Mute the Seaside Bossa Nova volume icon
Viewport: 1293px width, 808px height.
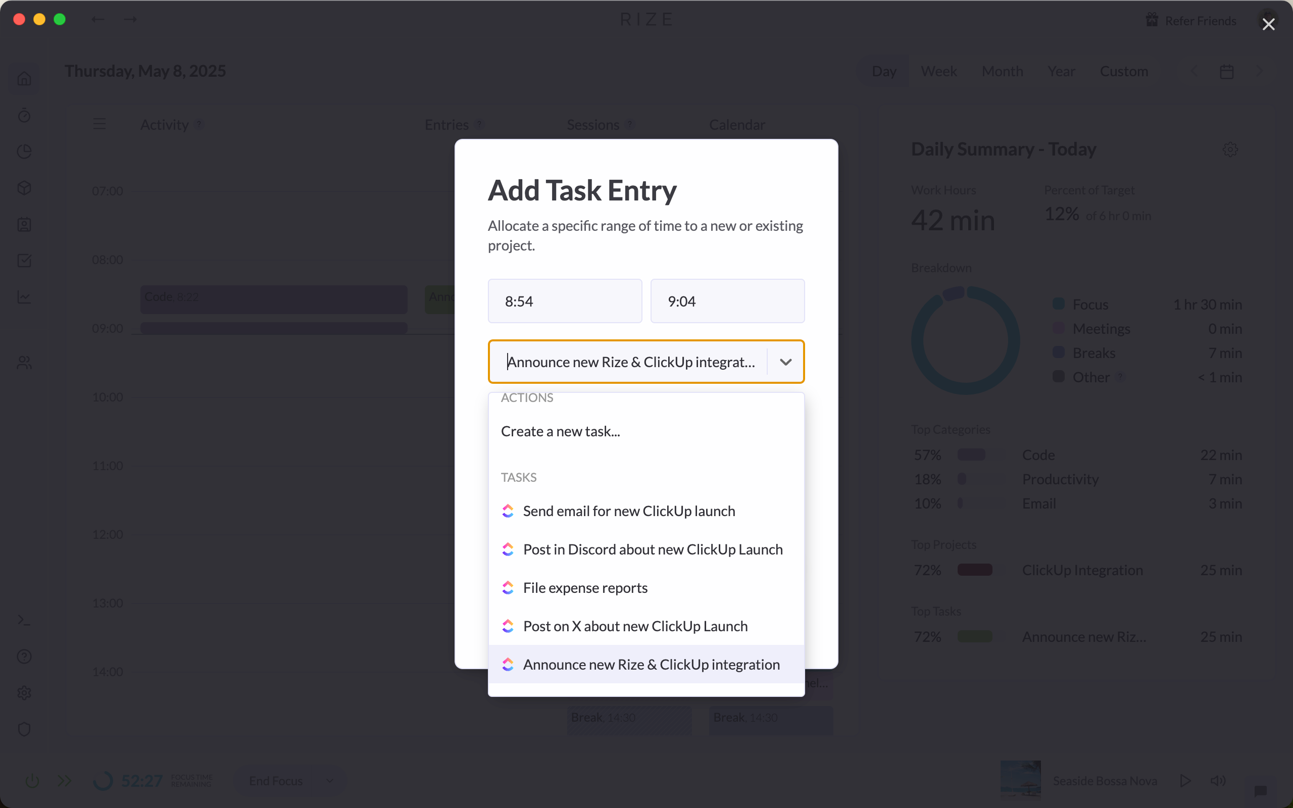pos(1219,780)
